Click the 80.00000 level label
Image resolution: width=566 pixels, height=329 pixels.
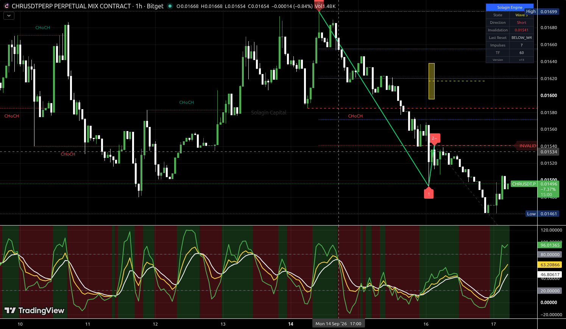(x=550, y=255)
